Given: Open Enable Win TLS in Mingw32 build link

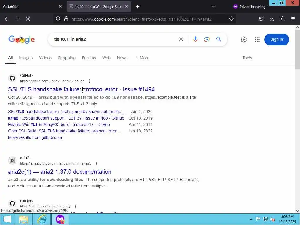Looking at the screenshot, I should tap(59, 125).
